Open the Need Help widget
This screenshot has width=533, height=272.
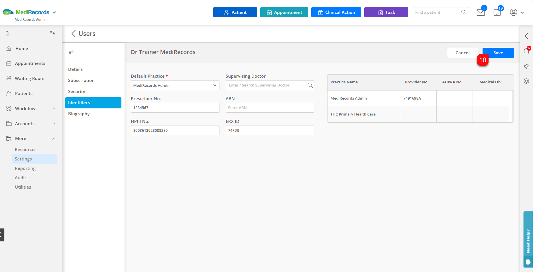click(x=528, y=239)
